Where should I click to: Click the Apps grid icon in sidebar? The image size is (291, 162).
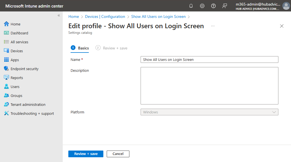tap(6, 60)
